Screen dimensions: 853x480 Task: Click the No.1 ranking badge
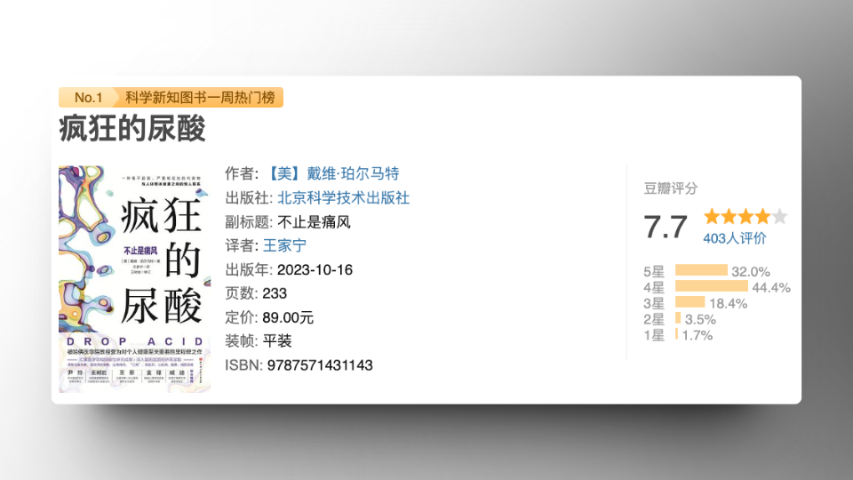pyautogui.click(x=88, y=98)
